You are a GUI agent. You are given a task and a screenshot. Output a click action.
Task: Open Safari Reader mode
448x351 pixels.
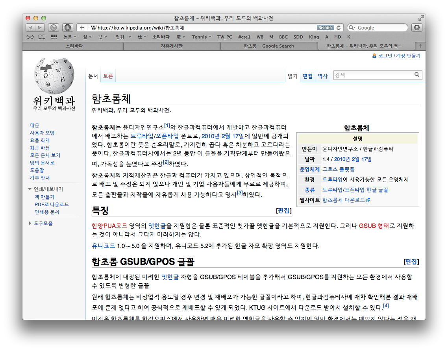326,28
